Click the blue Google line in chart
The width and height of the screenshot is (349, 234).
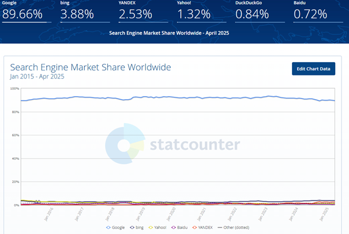click(173, 97)
